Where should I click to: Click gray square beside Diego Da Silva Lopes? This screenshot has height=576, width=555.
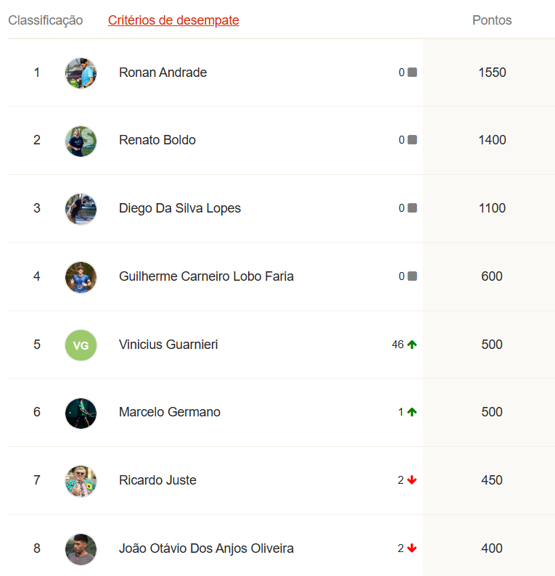[x=412, y=208]
